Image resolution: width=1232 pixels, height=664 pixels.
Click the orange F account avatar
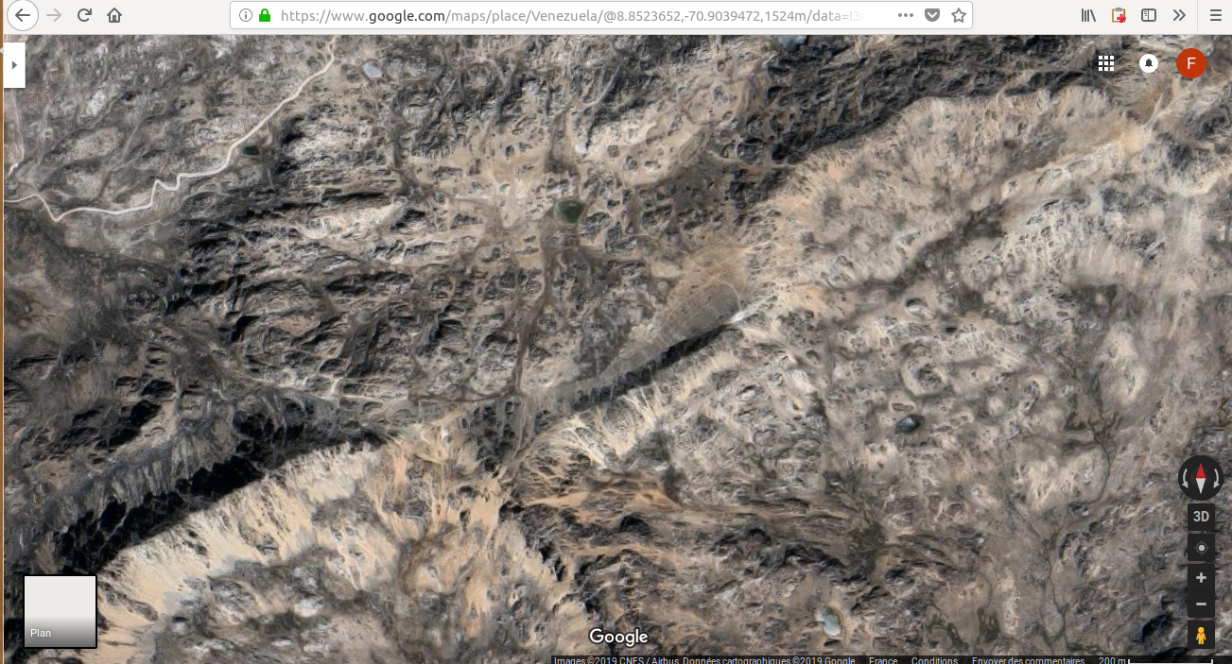tap(1190, 63)
